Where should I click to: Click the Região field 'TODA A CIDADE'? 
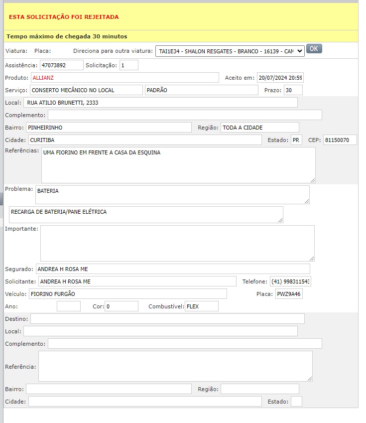[259, 128]
